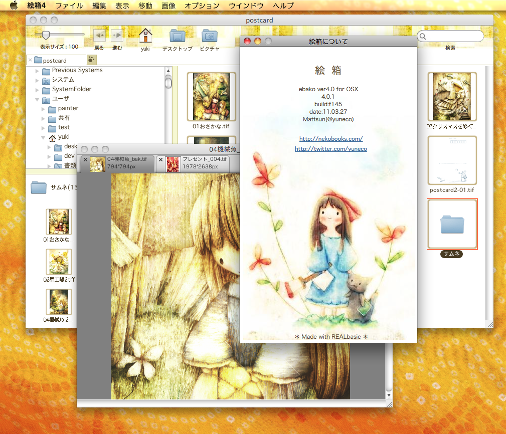The height and width of the screenshot is (434, 506).
Task: Open the 表示 menu
Action: click(122, 6)
